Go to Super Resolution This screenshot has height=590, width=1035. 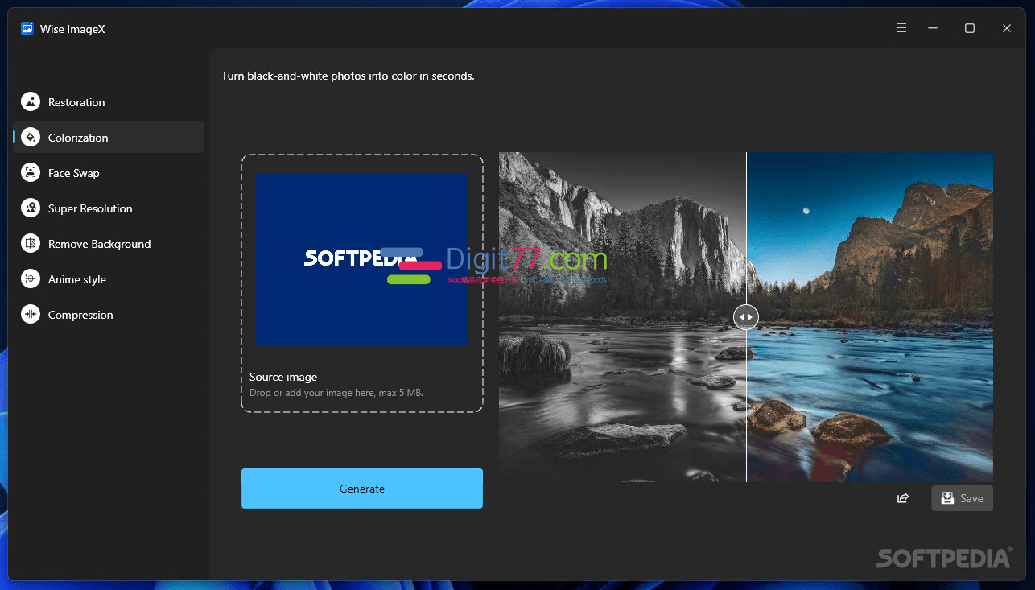[109, 208]
